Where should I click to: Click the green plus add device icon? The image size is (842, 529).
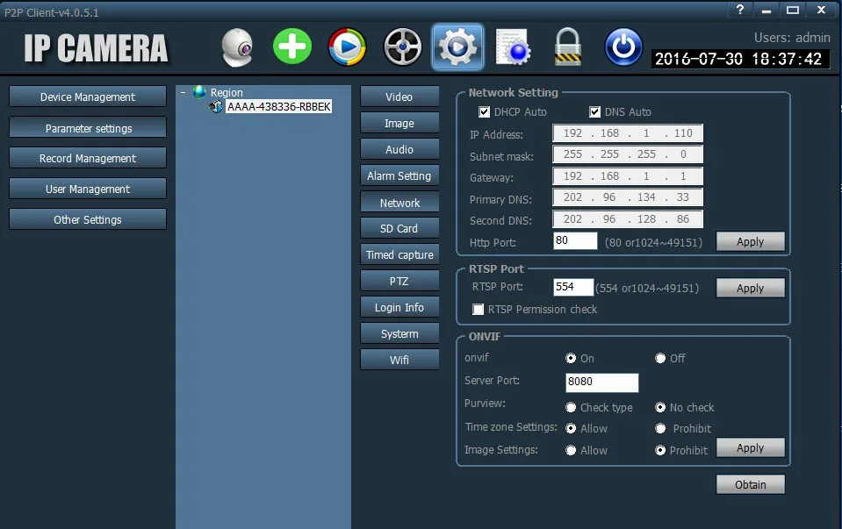[292, 46]
